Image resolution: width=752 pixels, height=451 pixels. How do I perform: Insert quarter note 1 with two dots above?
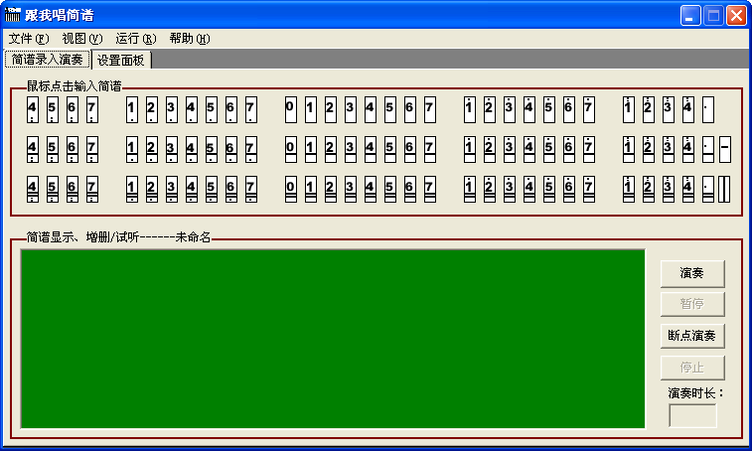[628, 110]
